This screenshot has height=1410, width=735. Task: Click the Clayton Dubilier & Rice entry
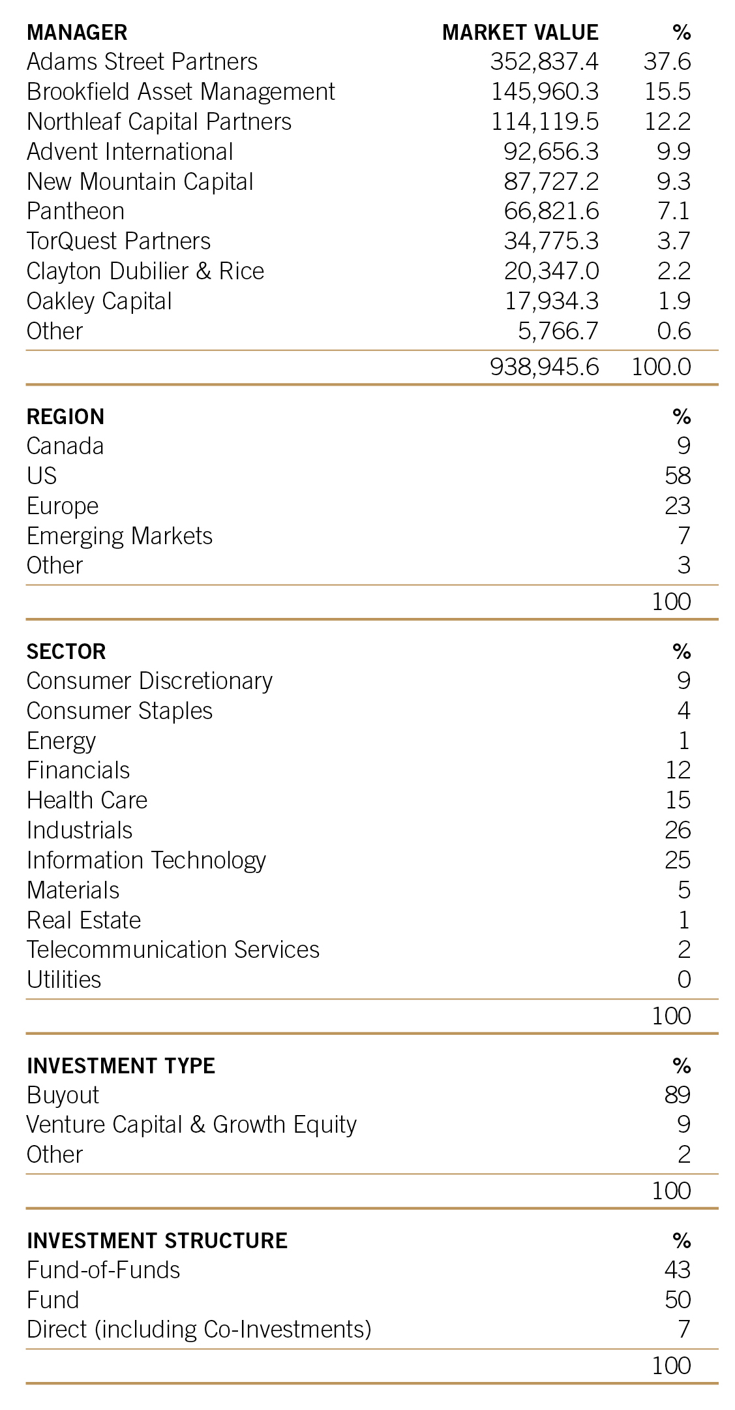tap(145, 271)
